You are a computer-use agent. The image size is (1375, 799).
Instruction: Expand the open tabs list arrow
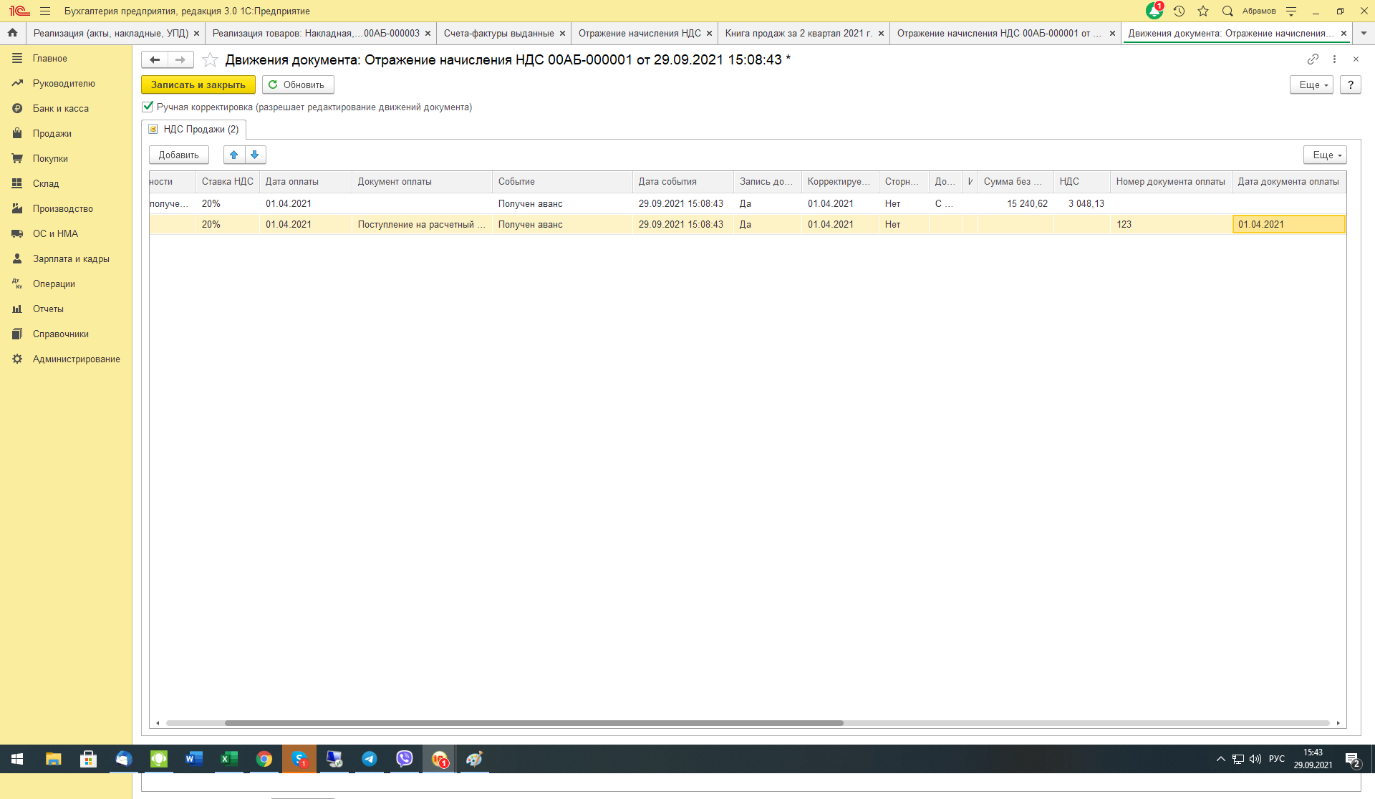(1364, 33)
